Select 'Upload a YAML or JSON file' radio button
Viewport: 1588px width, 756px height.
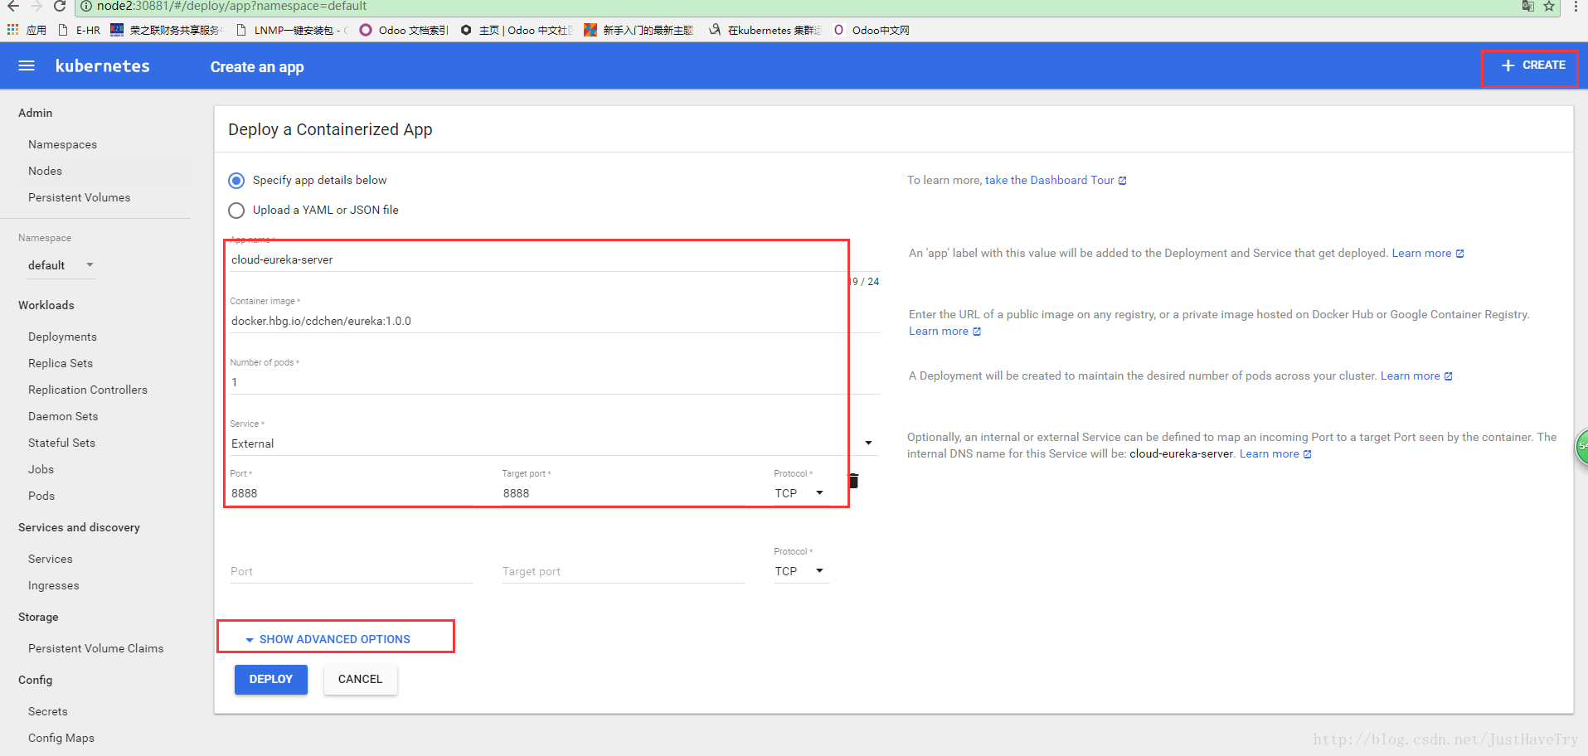click(236, 211)
